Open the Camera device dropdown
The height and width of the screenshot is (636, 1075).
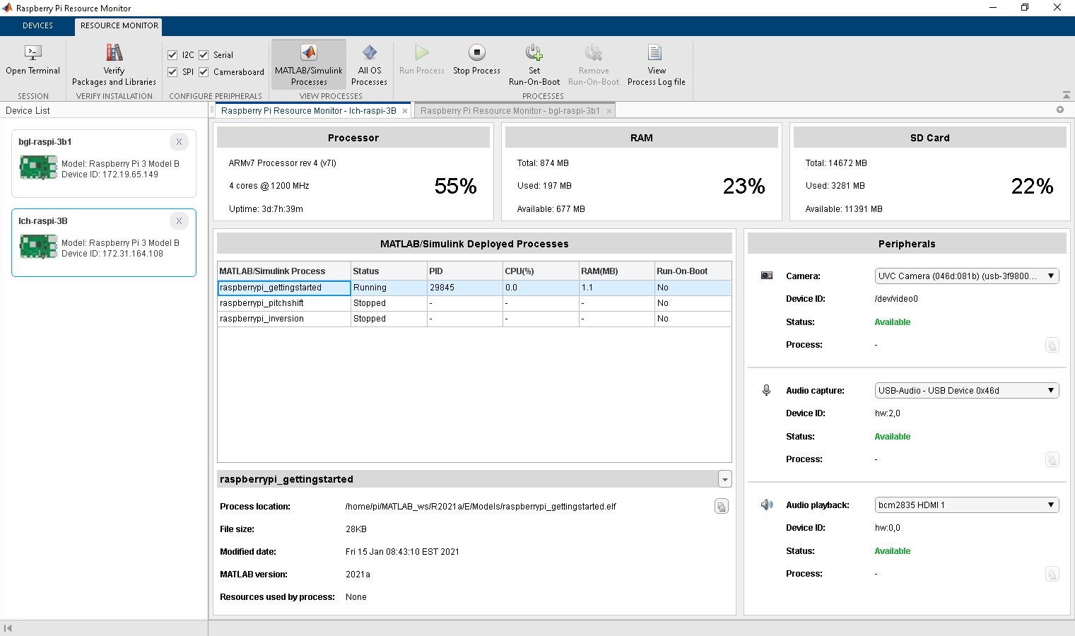966,276
